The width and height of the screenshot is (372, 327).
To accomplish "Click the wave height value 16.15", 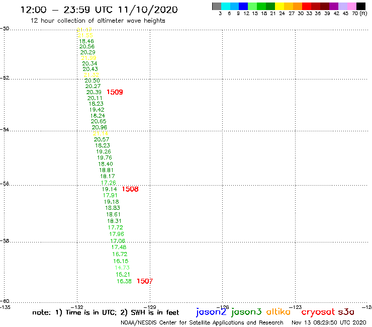I will click(121, 261).
